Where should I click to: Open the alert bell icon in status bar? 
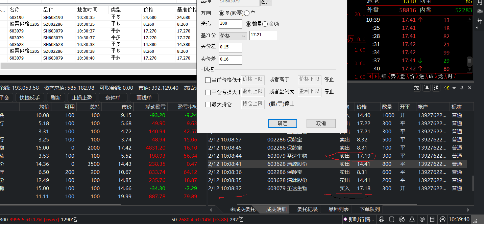[x=412, y=219]
